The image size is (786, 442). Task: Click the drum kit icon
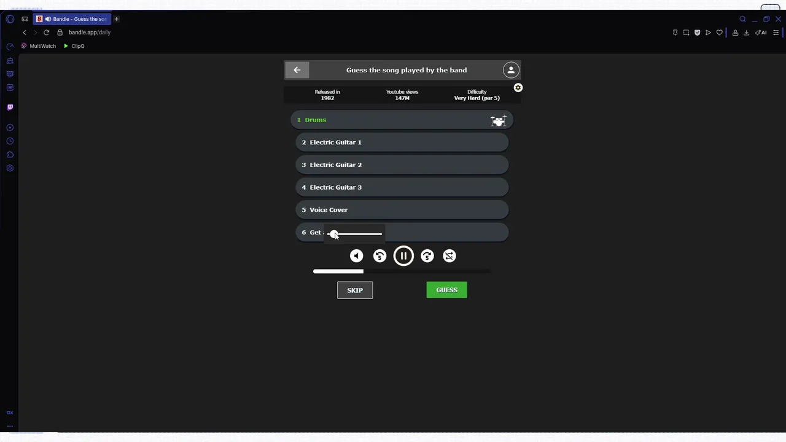click(498, 120)
